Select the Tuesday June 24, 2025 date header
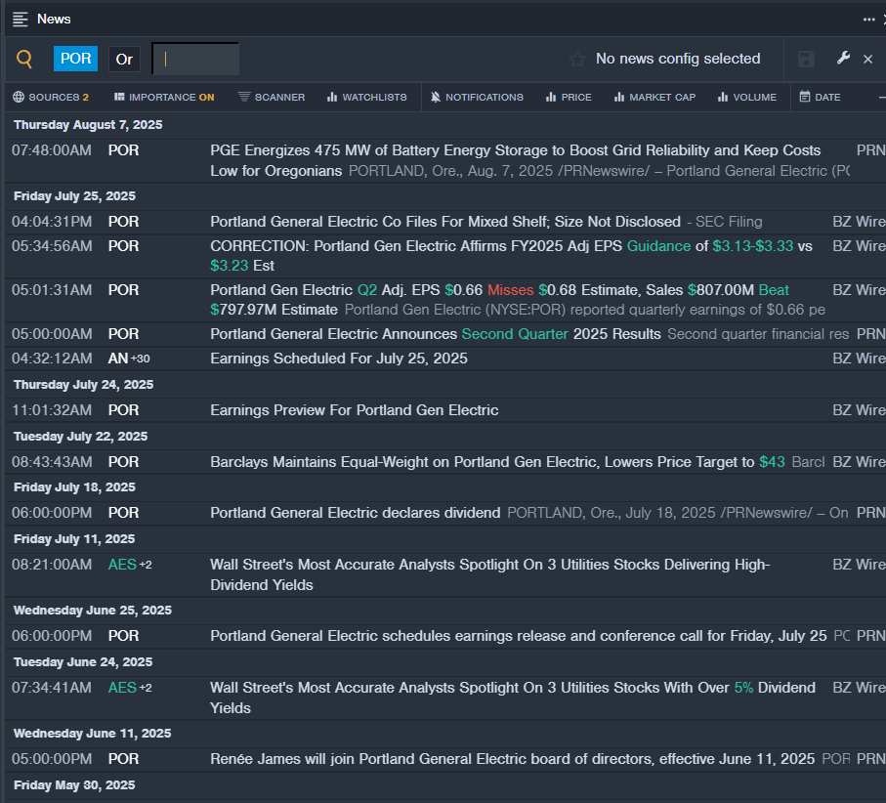This screenshot has height=803, width=886. coord(83,662)
